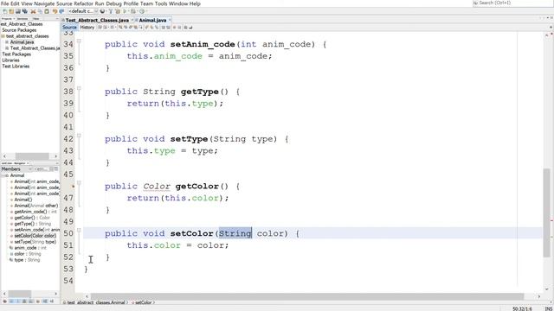Click the Save All toolbar icon
Image resolution: width=554 pixels, height=311 pixels.
[x=25, y=11]
